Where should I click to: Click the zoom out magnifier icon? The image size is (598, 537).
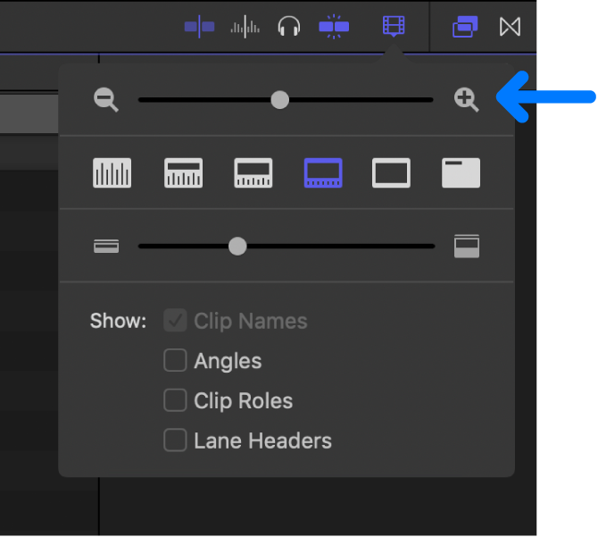pos(106,100)
